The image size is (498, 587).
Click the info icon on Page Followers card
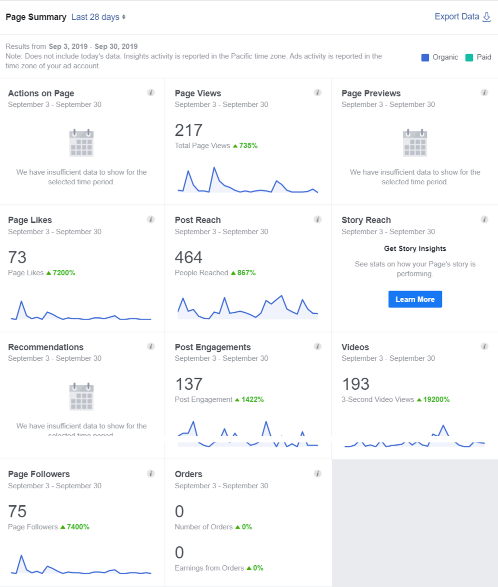pos(151,473)
